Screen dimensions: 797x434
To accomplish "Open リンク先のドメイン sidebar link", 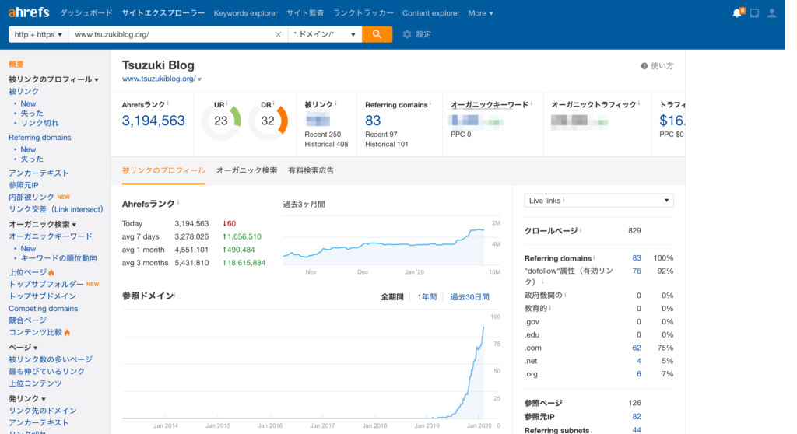I will [x=43, y=411].
